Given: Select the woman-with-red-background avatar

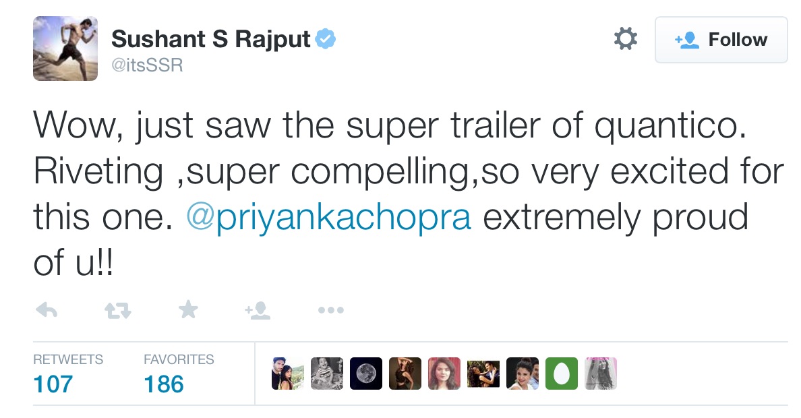Looking at the screenshot, I should (444, 374).
